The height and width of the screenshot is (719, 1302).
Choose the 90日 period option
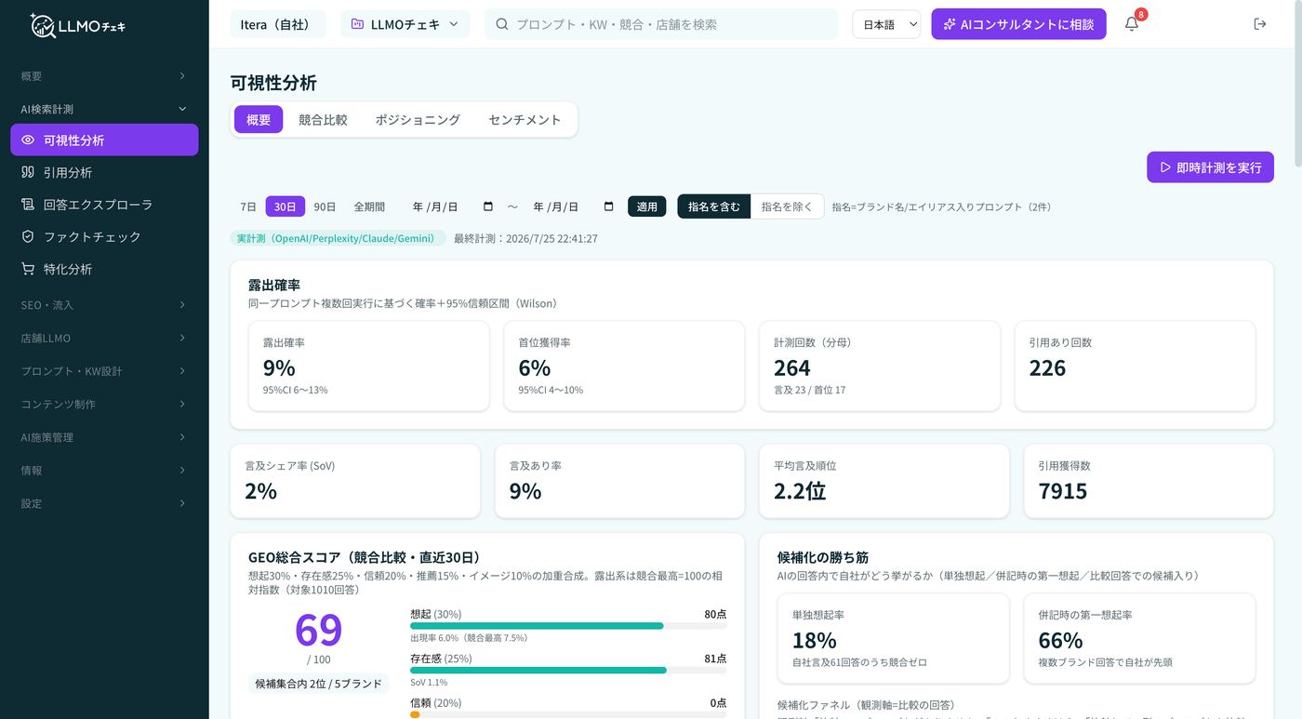(325, 206)
